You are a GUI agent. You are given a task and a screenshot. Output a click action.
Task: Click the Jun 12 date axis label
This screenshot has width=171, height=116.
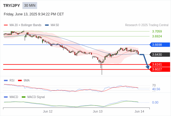coord(48,111)
